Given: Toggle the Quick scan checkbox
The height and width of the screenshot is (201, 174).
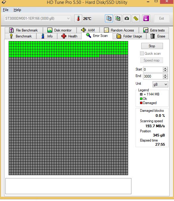Looking at the screenshot, I should click(x=142, y=54).
